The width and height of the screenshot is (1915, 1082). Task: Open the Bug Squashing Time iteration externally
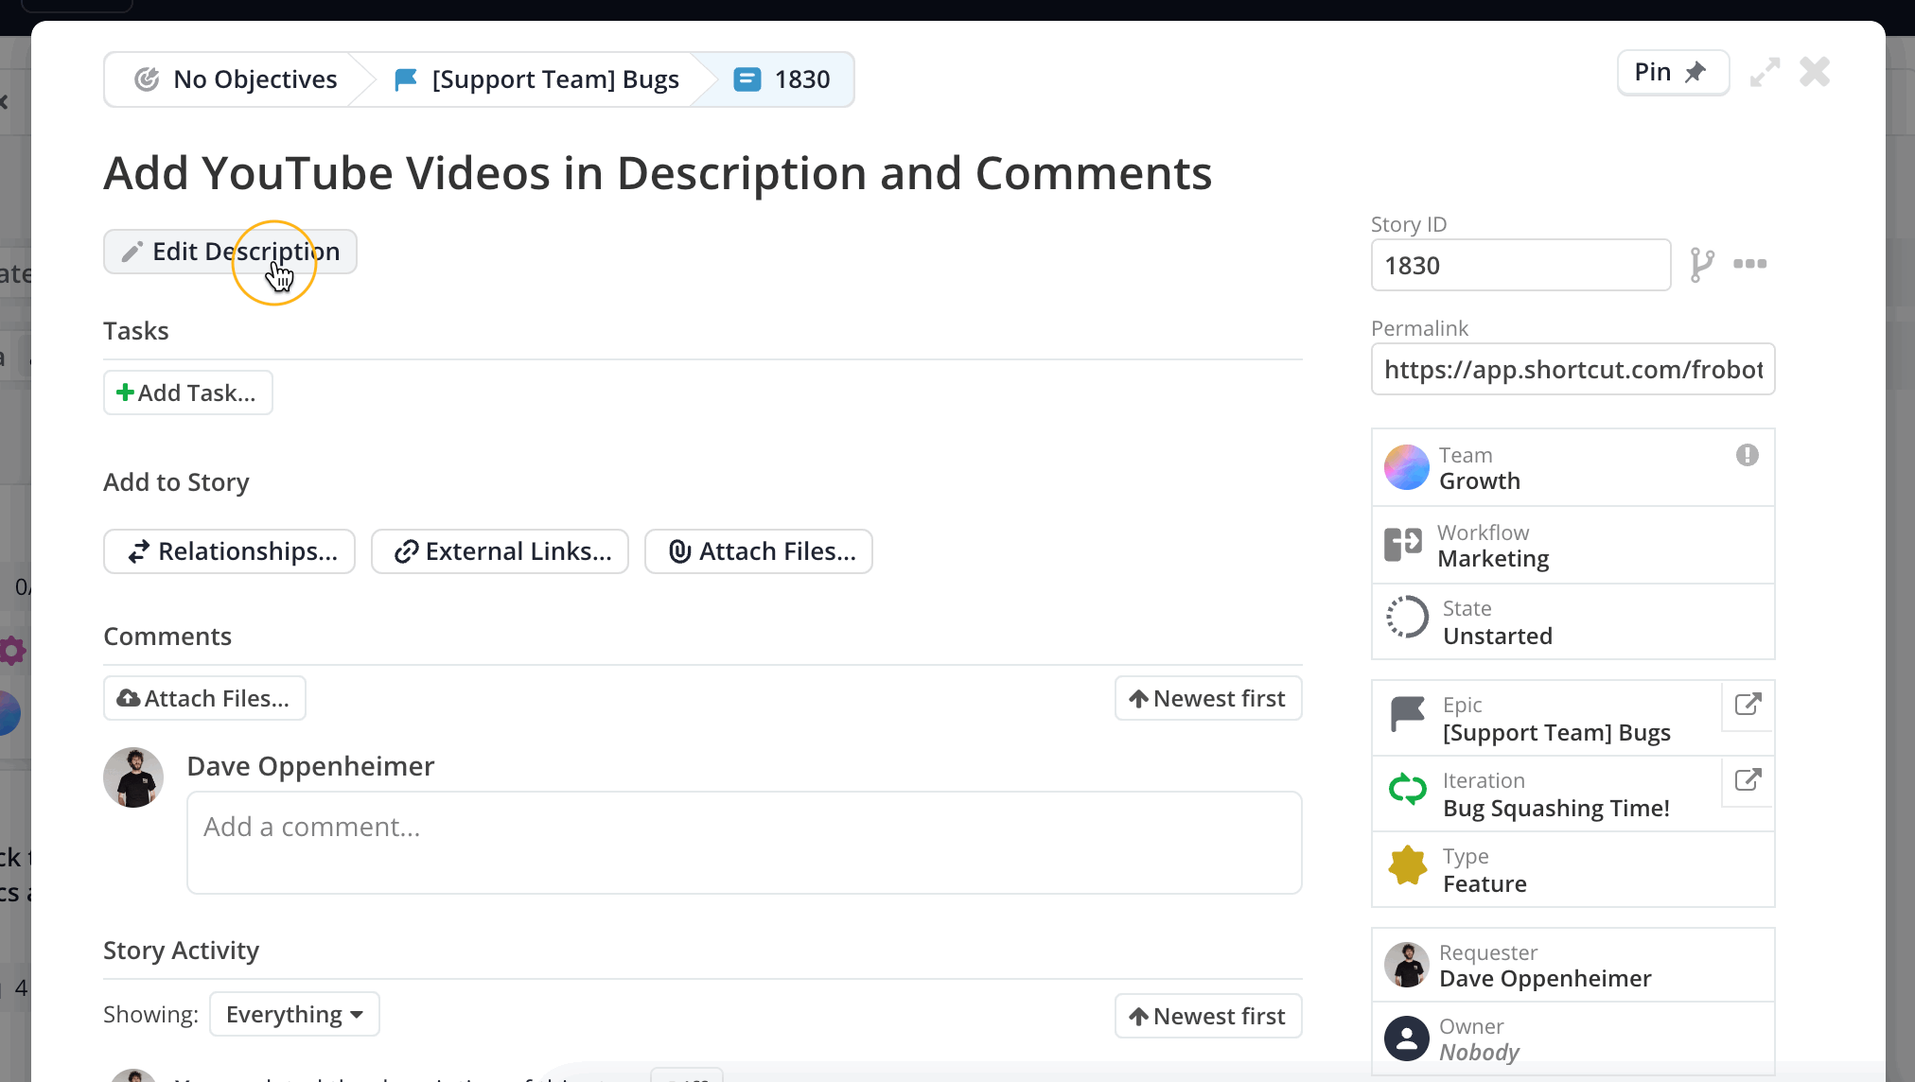pos(1748,782)
